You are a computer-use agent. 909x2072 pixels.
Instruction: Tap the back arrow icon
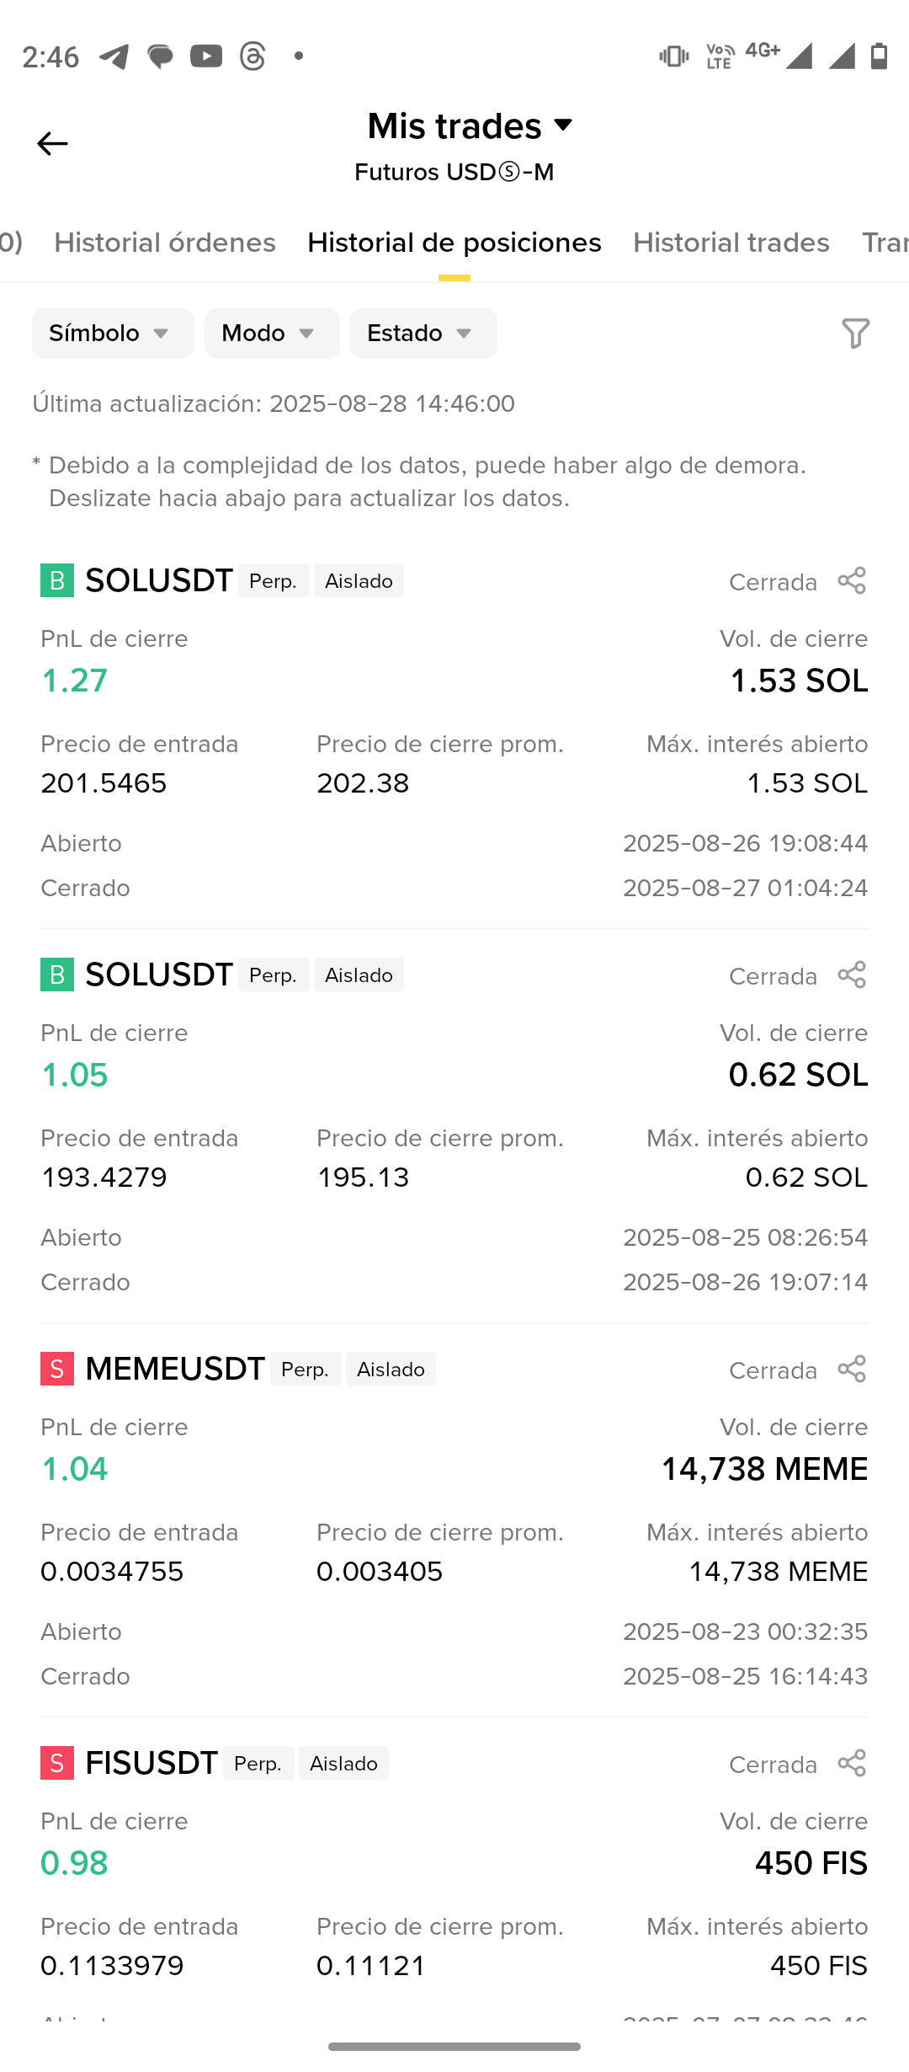52,144
